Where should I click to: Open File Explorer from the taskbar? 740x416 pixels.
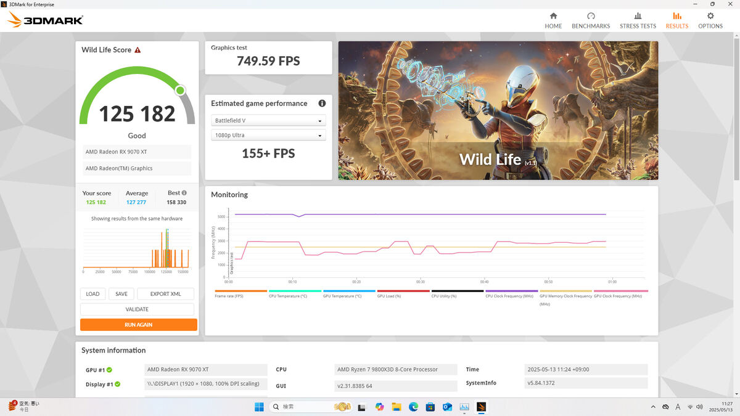tap(397, 407)
